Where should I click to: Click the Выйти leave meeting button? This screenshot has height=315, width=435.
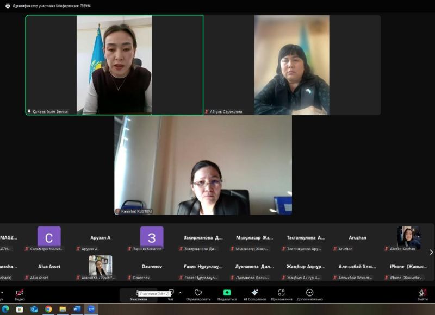tap(422, 293)
